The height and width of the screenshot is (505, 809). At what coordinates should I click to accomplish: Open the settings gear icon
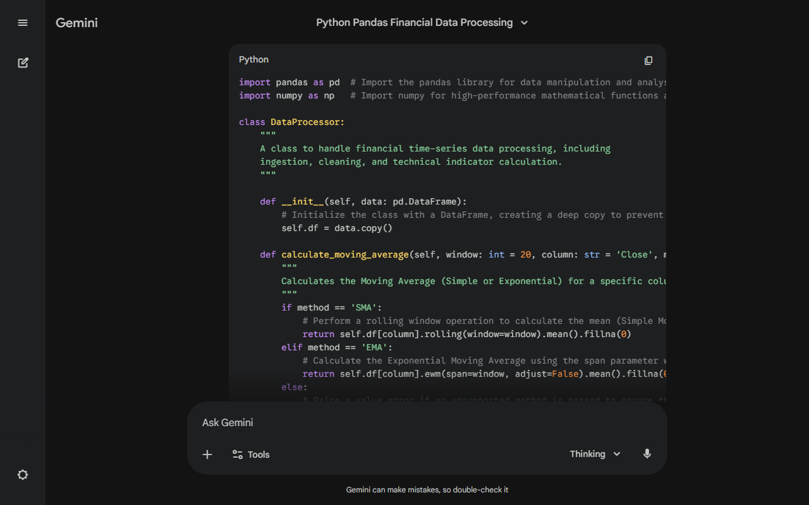coord(23,475)
